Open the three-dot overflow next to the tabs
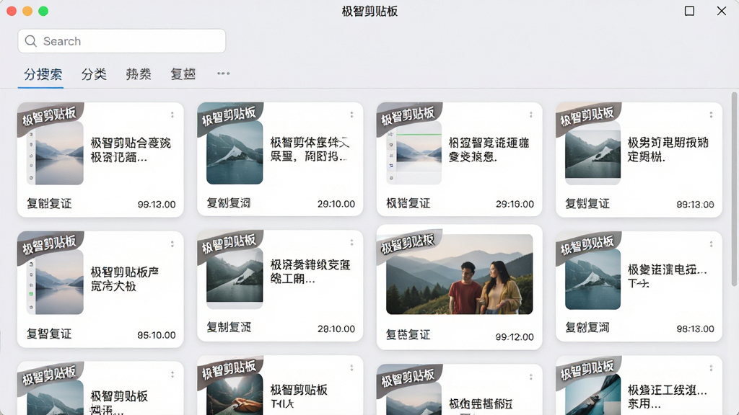Screen dimensions: 739x415 point(224,73)
